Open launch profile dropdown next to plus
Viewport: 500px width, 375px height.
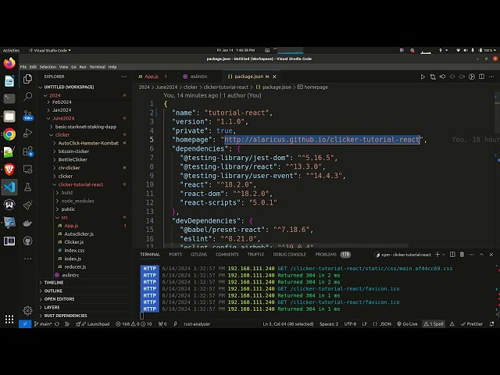click(x=444, y=255)
